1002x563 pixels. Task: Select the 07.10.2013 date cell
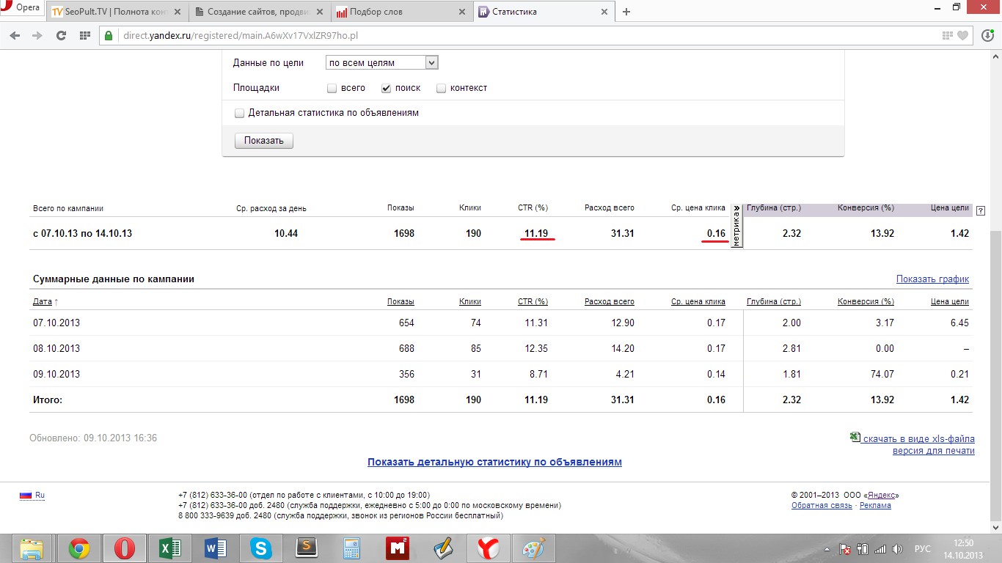tap(56, 323)
